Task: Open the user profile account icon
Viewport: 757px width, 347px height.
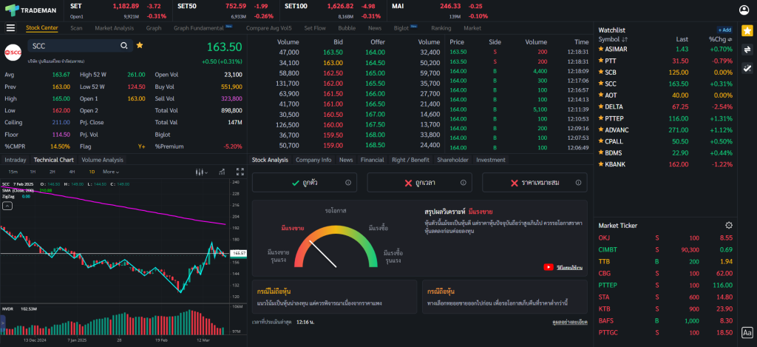Action: 744,10
